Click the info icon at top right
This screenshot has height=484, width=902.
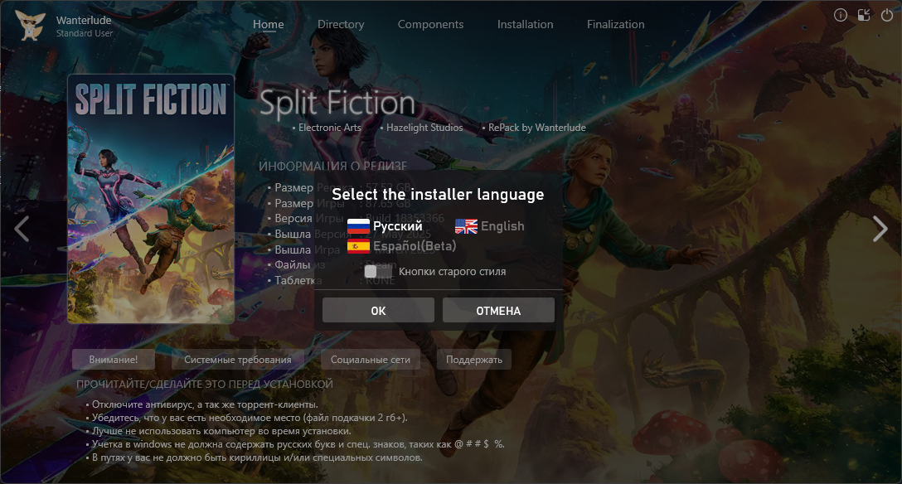(x=841, y=16)
